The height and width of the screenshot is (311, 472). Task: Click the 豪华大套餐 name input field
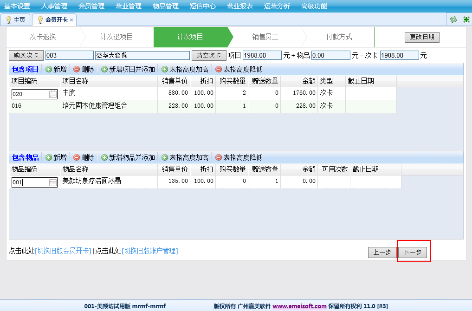click(142, 55)
